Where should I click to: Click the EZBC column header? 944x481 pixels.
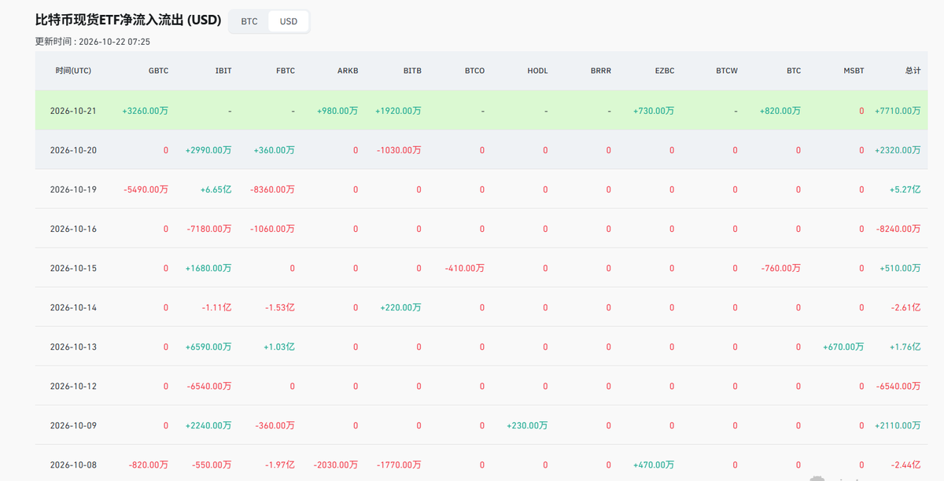coord(664,71)
